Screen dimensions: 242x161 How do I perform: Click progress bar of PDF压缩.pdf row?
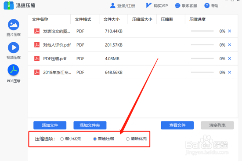pos(202,59)
